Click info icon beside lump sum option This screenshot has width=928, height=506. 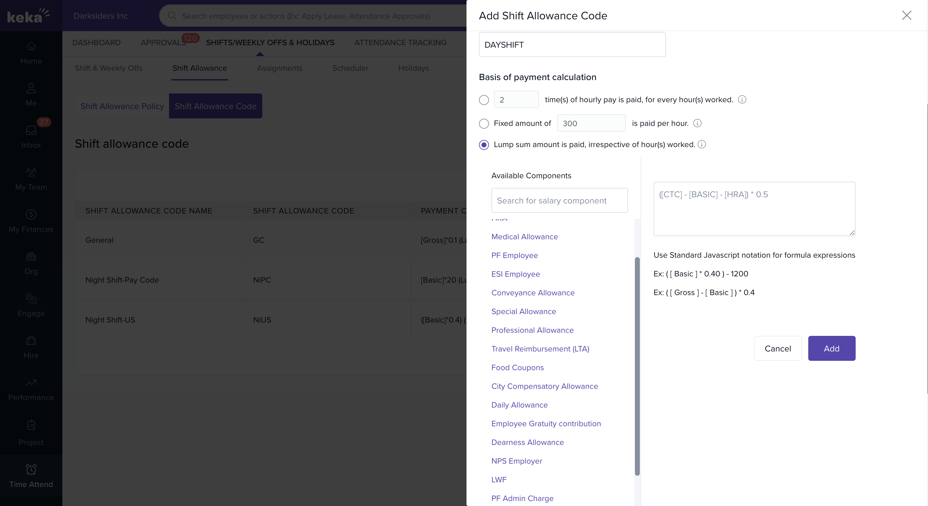[701, 145]
